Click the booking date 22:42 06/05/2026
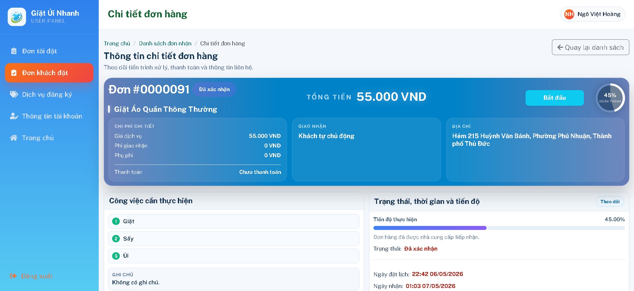The height and width of the screenshot is (291, 634). point(437,274)
